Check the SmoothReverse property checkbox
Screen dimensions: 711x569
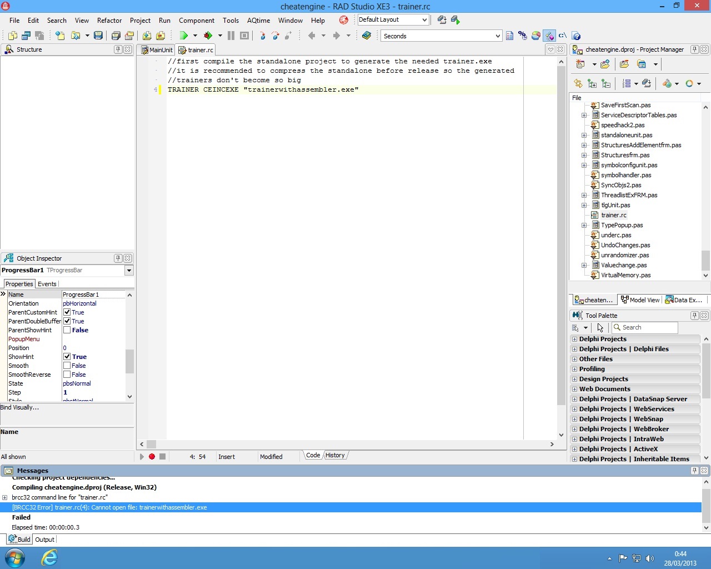[x=67, y=375]
